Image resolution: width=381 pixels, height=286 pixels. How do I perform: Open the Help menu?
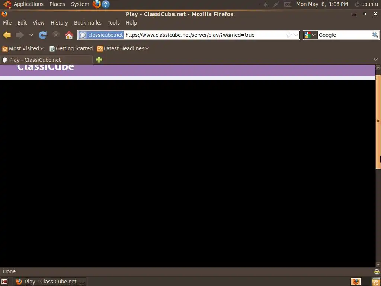tap(131, 23)
